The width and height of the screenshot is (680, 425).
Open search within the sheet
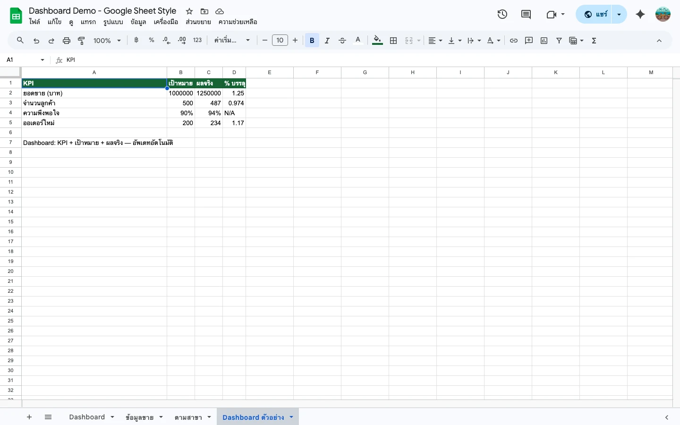pos(20,40)
